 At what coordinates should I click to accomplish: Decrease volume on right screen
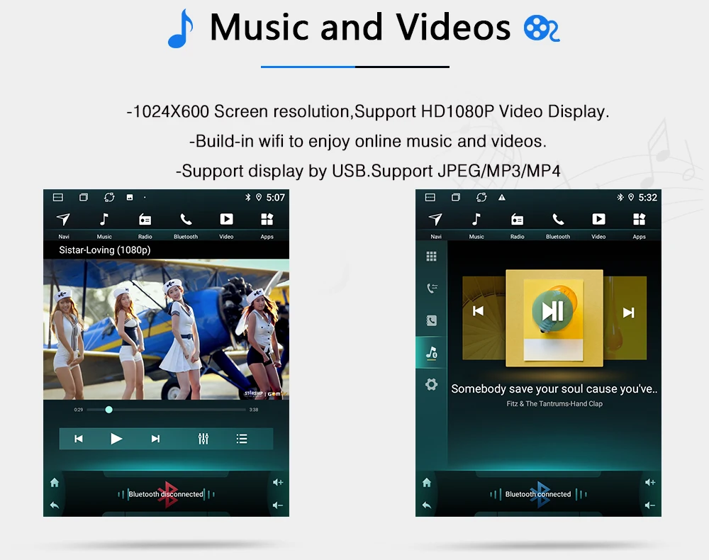(649, 505)
